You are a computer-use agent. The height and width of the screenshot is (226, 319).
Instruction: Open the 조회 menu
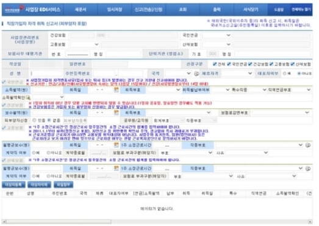[x=183, y=9]
